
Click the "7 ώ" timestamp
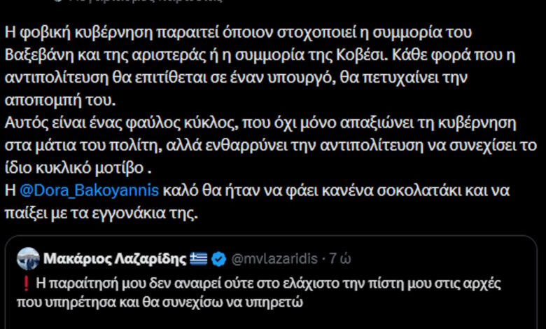[340, 259]
